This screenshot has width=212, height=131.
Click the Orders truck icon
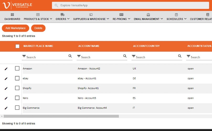(x=62, y=15)
